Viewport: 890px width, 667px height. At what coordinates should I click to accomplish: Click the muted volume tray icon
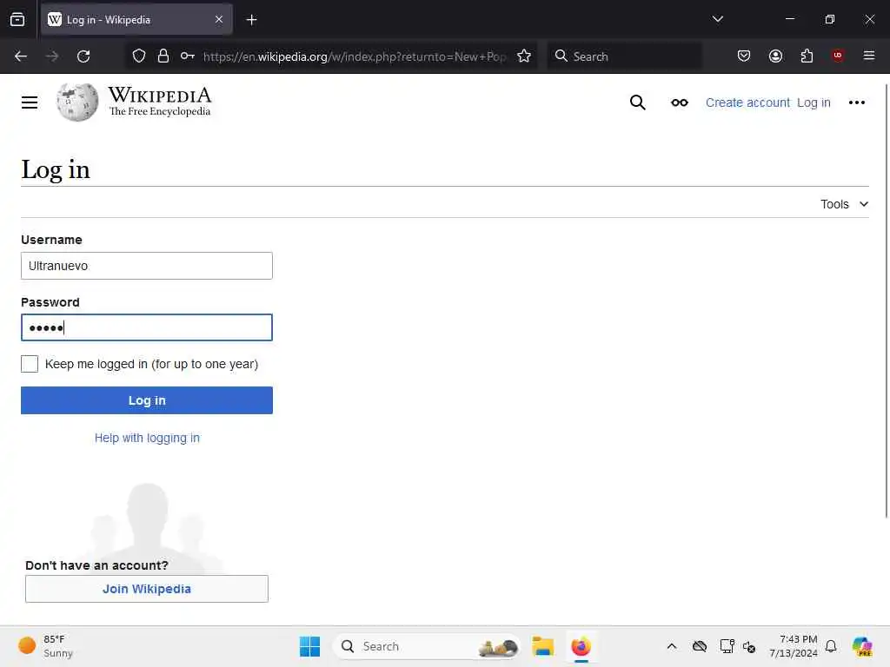(749, 646)
